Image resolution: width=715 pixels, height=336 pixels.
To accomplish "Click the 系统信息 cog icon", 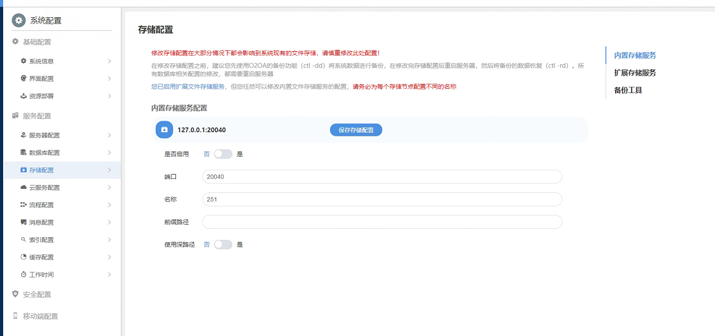I will [x=24, y=61].
